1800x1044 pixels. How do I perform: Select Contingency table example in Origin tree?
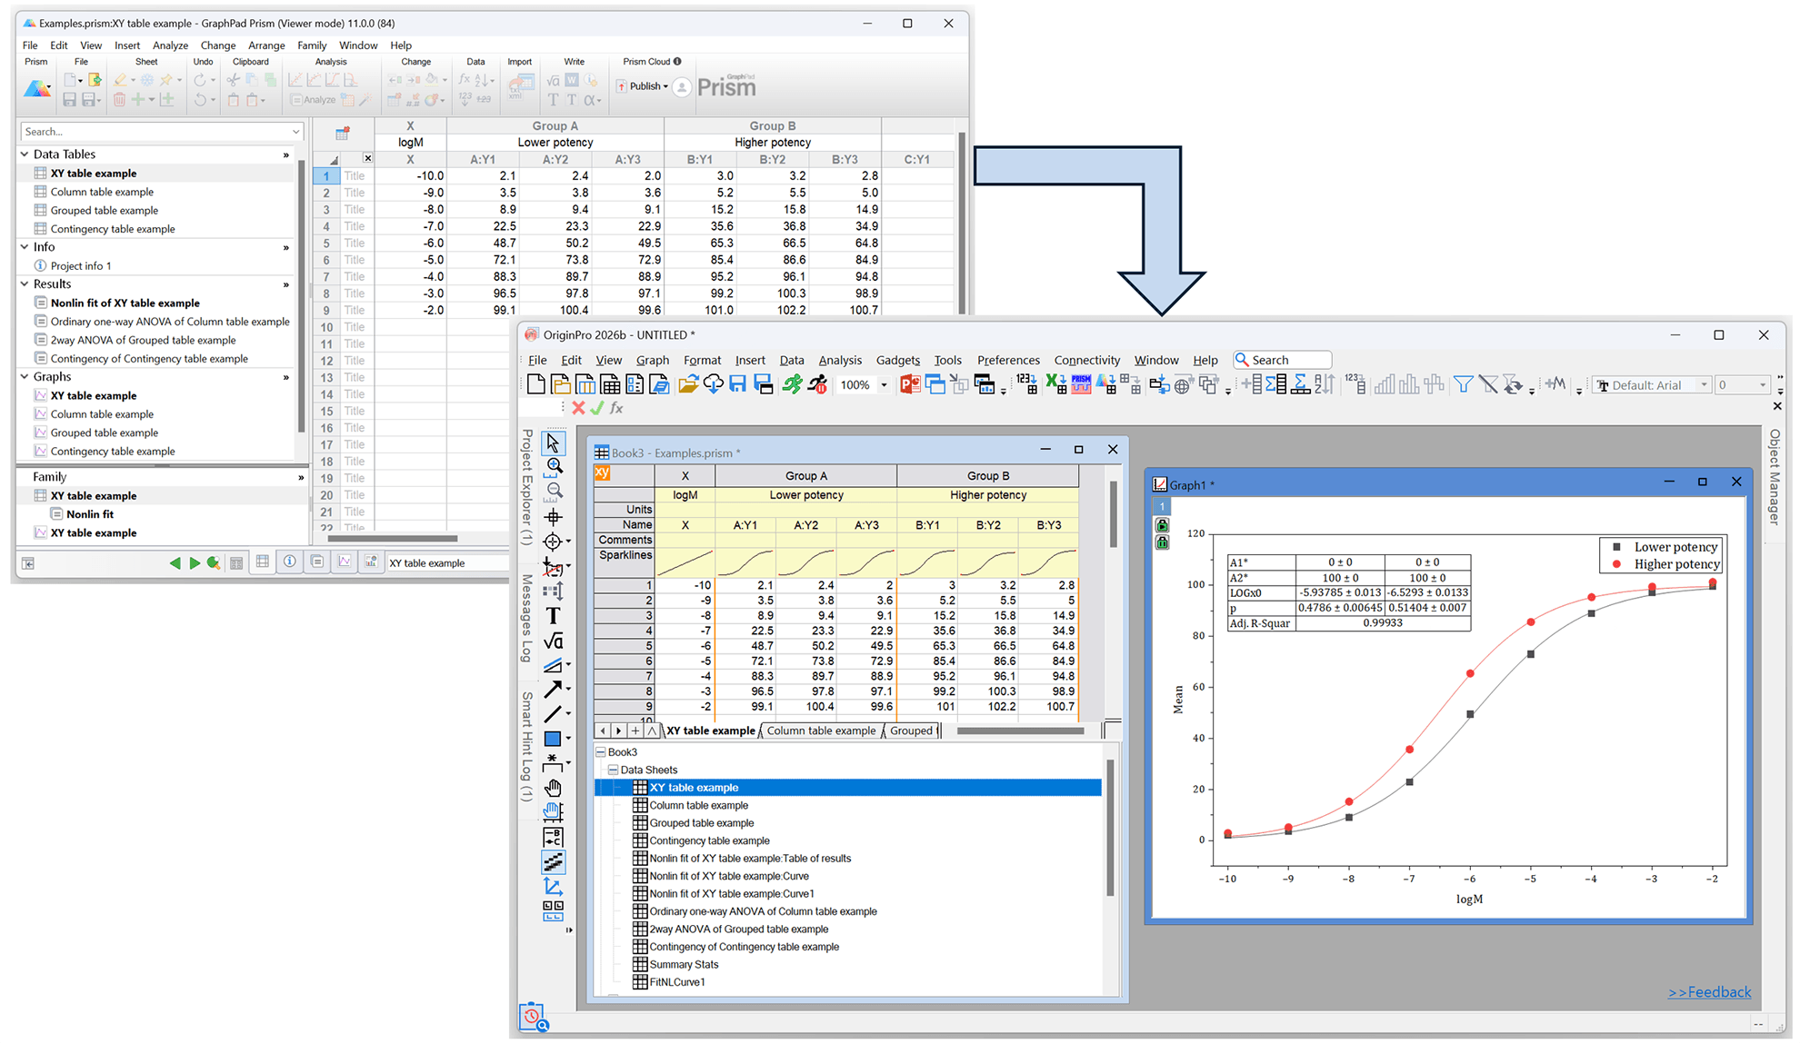[709, 840]
